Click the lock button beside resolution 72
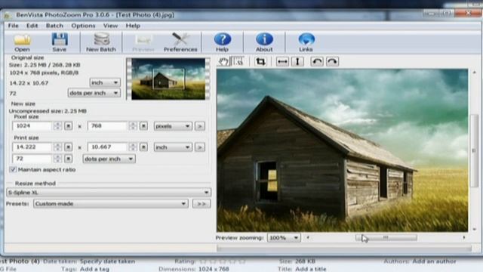483x272 pixels. click(x=69, y=159)
